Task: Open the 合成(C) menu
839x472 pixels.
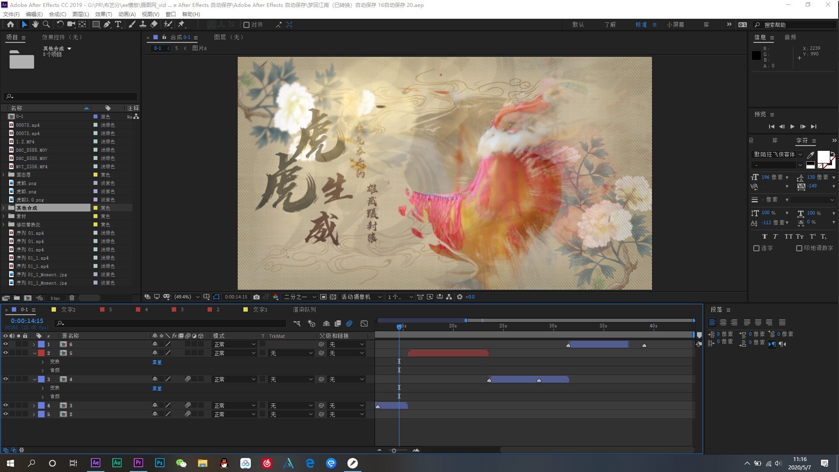Action: pos(58,14)
